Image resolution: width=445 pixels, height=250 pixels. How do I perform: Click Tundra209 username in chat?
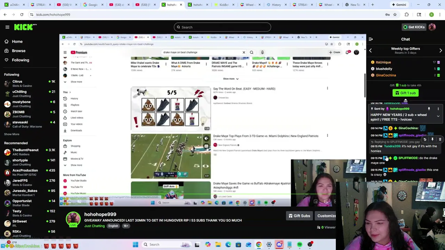click(x=392, y=146)
